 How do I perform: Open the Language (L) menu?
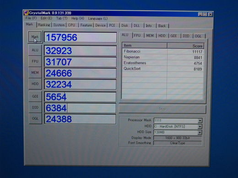pyautogui.click(x=98, y=19)
